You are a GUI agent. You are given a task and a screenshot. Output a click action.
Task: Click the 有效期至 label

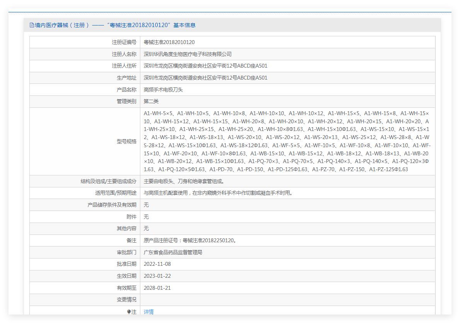point(126,288)
